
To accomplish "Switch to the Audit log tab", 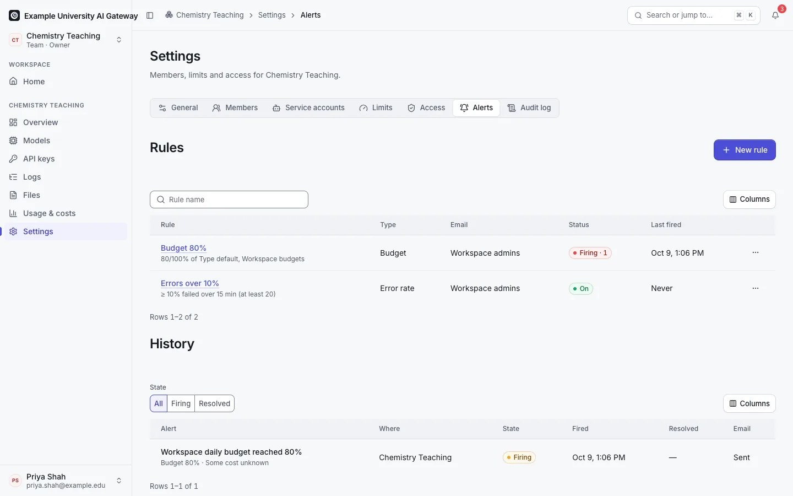I will click(x=529, y=108).
